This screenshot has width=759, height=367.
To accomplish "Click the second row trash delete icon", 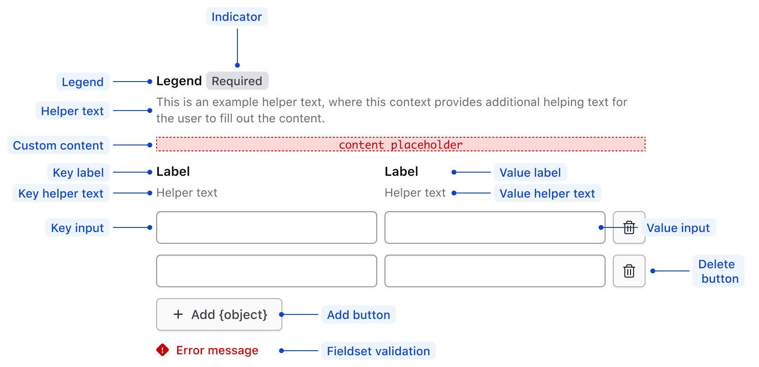I will (x=629, y=271).
